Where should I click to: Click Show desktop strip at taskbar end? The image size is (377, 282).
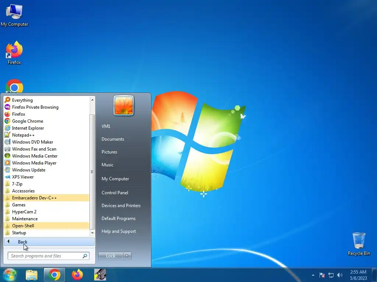[374, 275]
